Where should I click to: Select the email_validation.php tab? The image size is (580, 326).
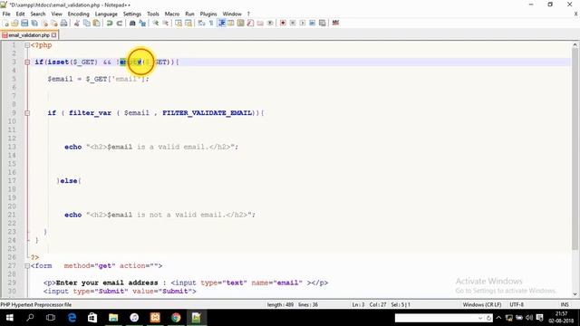point(29,35)
